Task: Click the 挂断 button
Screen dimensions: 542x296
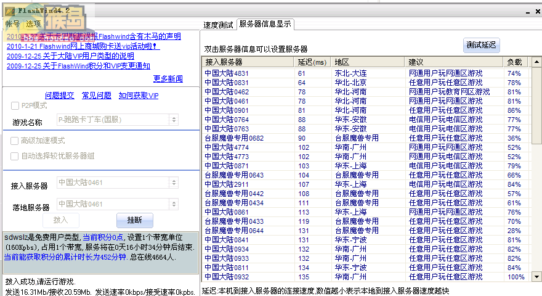Action: pyautogui.click(x=134, y=220)
